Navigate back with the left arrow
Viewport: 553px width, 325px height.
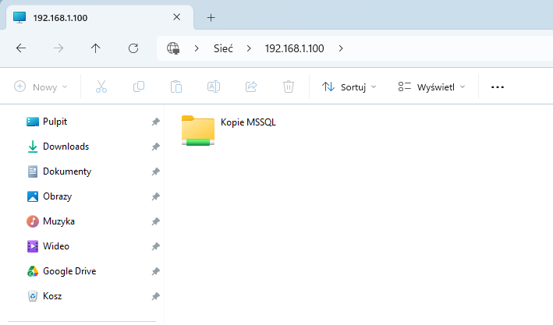point(21,48)
